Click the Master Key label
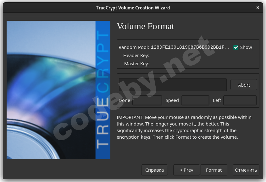Image resolution: width=266 pixels, height=182 pixels. (136, 64)
